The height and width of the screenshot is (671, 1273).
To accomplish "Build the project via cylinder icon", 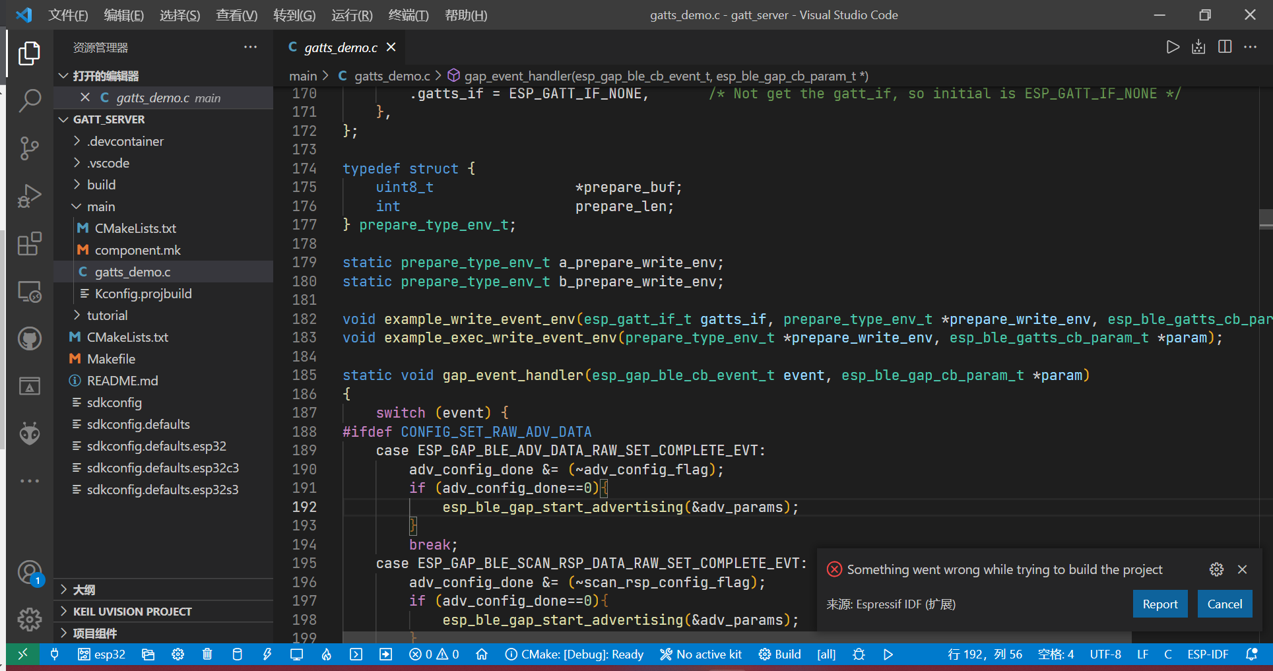I will click(x=238, y=654).
